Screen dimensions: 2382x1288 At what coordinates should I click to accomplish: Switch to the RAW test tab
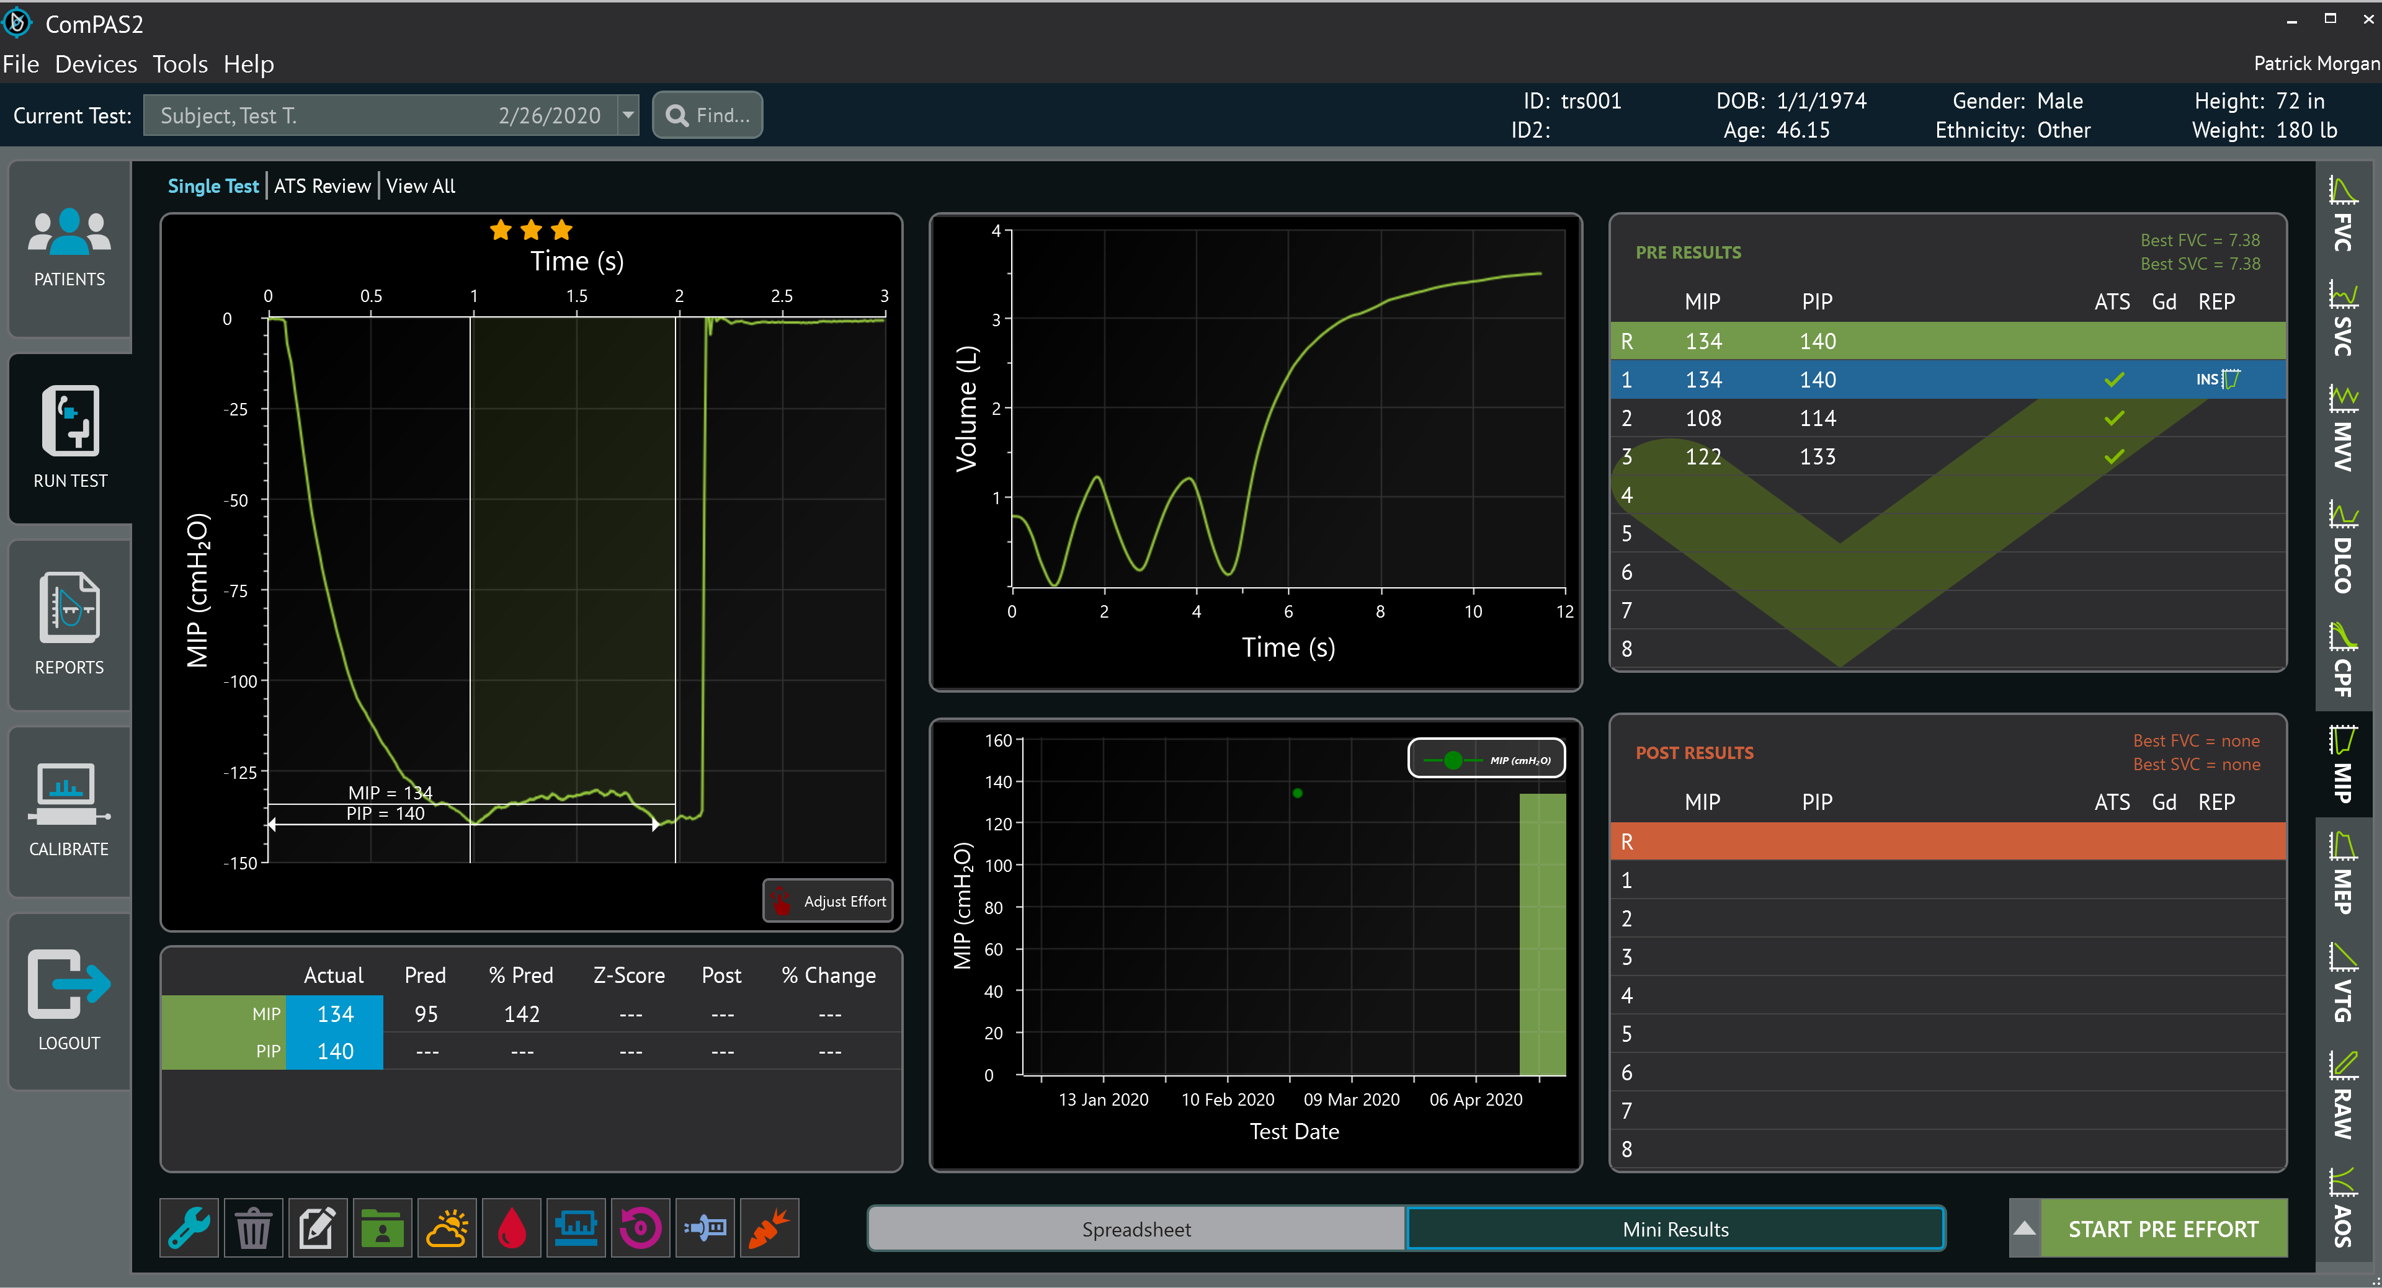[x=2342, y=1095]
